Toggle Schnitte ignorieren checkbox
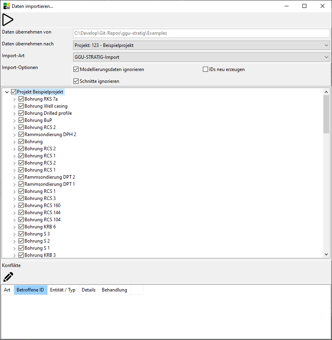332x340 pixels. 76,81
